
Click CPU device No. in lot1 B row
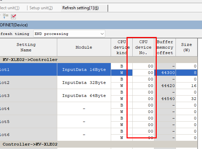point(143,66)
